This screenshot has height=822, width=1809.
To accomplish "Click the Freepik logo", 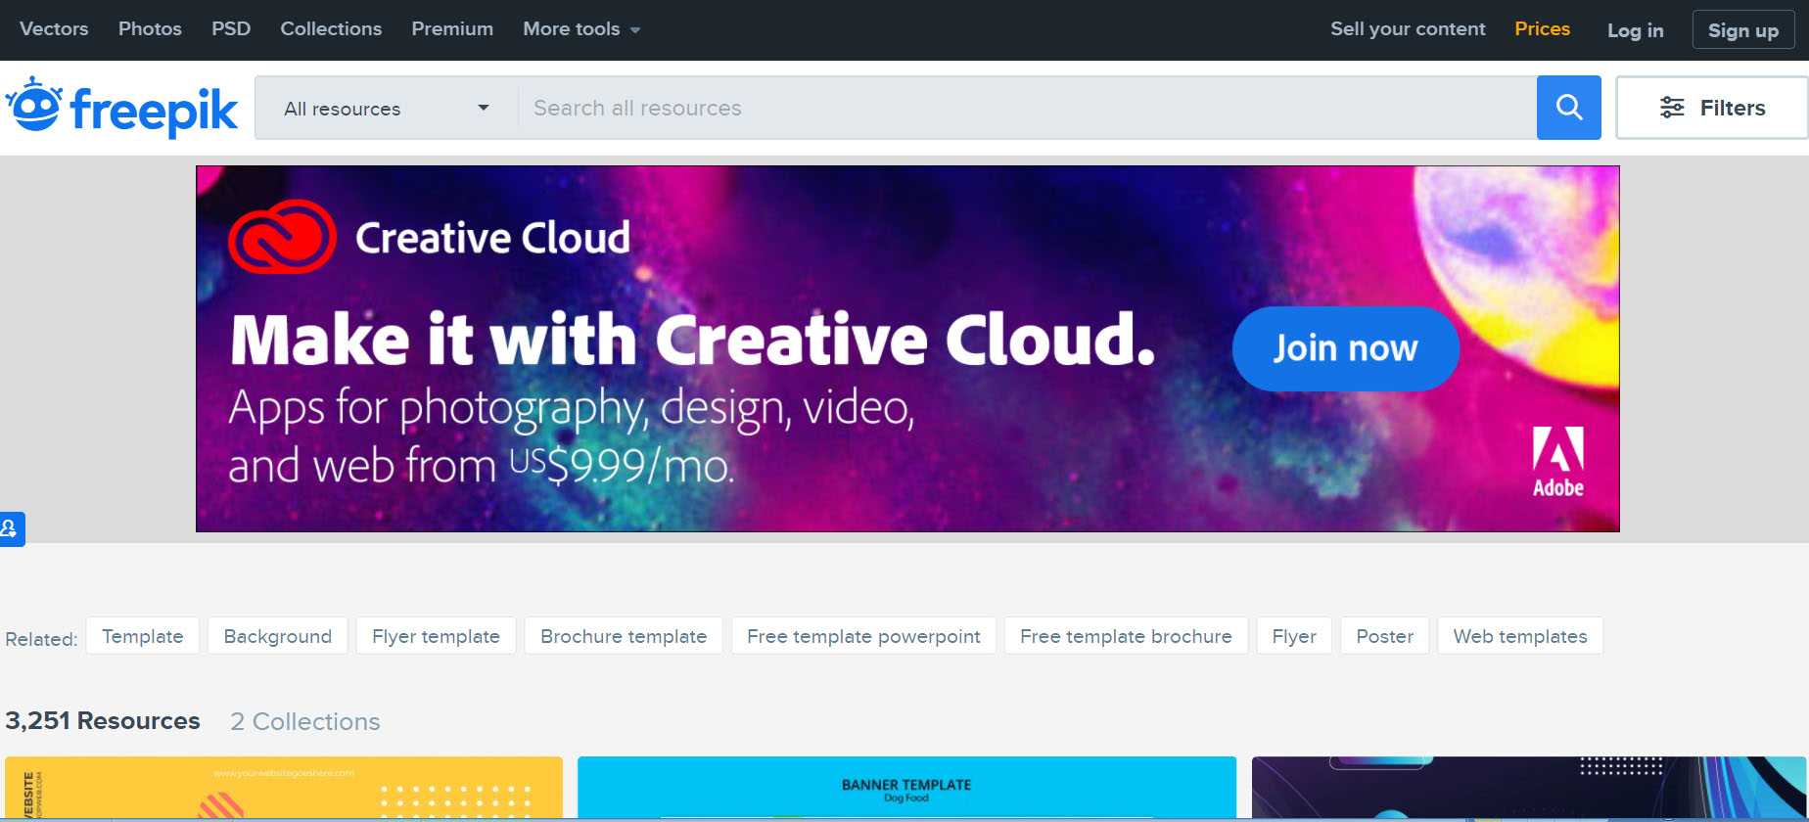I will click(x=121, y=108).
